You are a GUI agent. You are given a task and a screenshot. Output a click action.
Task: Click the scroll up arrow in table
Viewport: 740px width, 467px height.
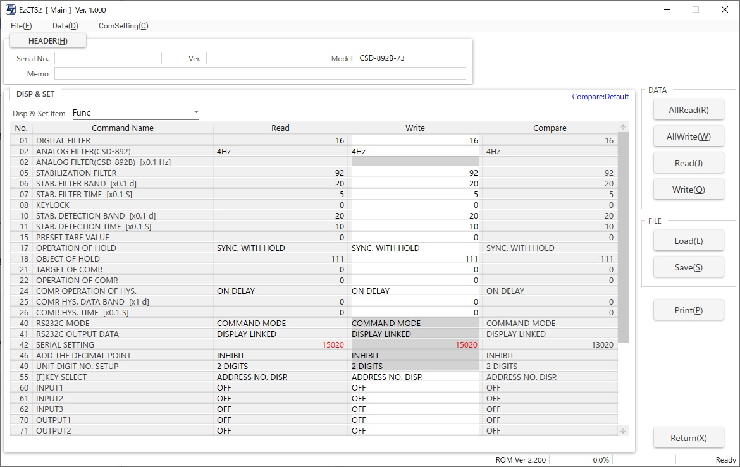(x=624, y=128)
